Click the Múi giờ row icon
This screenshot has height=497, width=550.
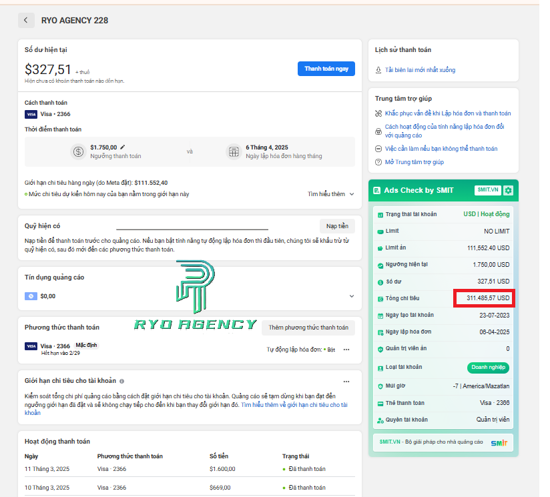click(380, 386)
